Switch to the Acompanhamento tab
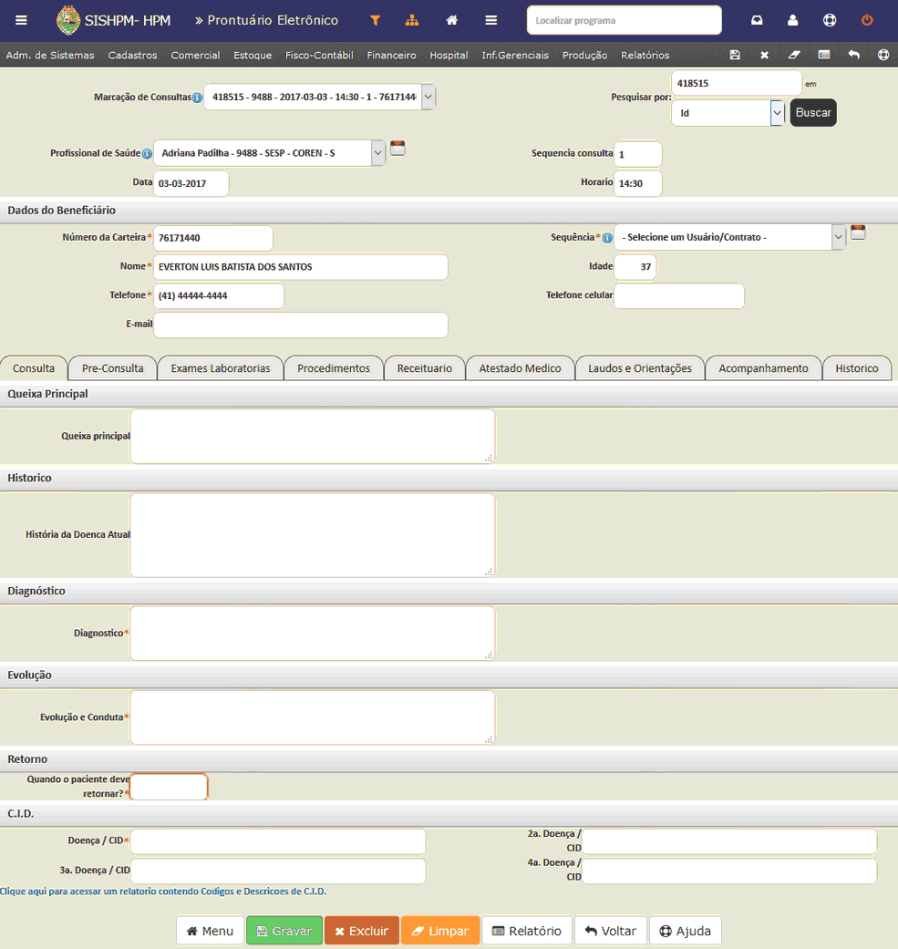Screen dimensions: 898x949 pyautogui.click(x=763, y=368)
